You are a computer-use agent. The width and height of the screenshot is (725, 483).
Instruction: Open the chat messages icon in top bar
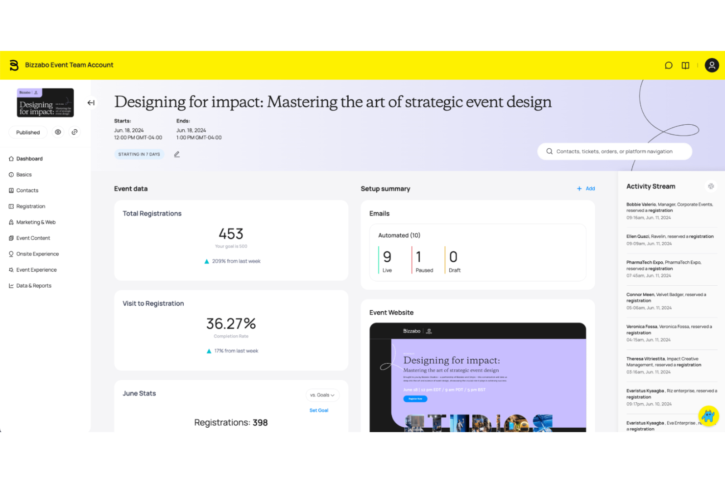point(668,65)
